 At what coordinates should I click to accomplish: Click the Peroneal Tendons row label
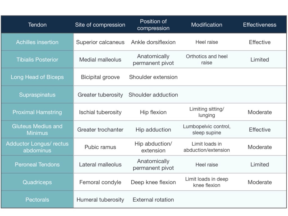tap(37, 165)
